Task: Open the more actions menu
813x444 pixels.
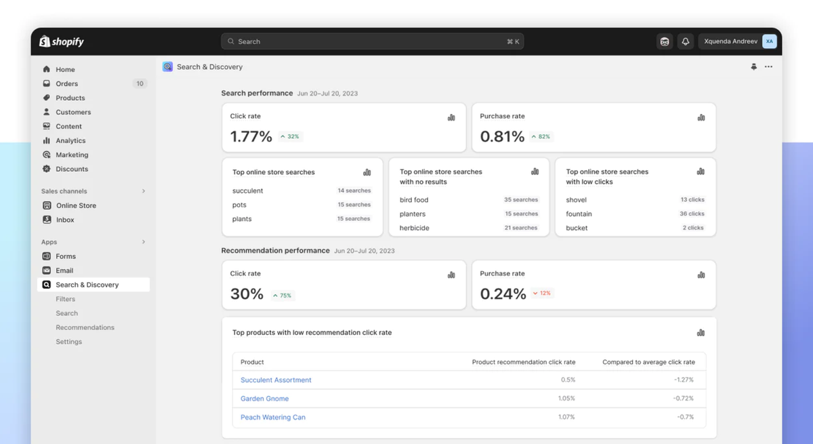Action: tap(768, 66)
